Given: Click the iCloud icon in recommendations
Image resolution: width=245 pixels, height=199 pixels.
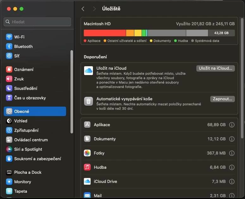Looking at the screenshot, I should [89, 71].
